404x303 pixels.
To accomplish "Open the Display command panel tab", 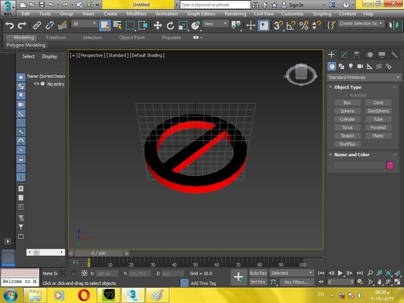I will click(x=382, y=54).
